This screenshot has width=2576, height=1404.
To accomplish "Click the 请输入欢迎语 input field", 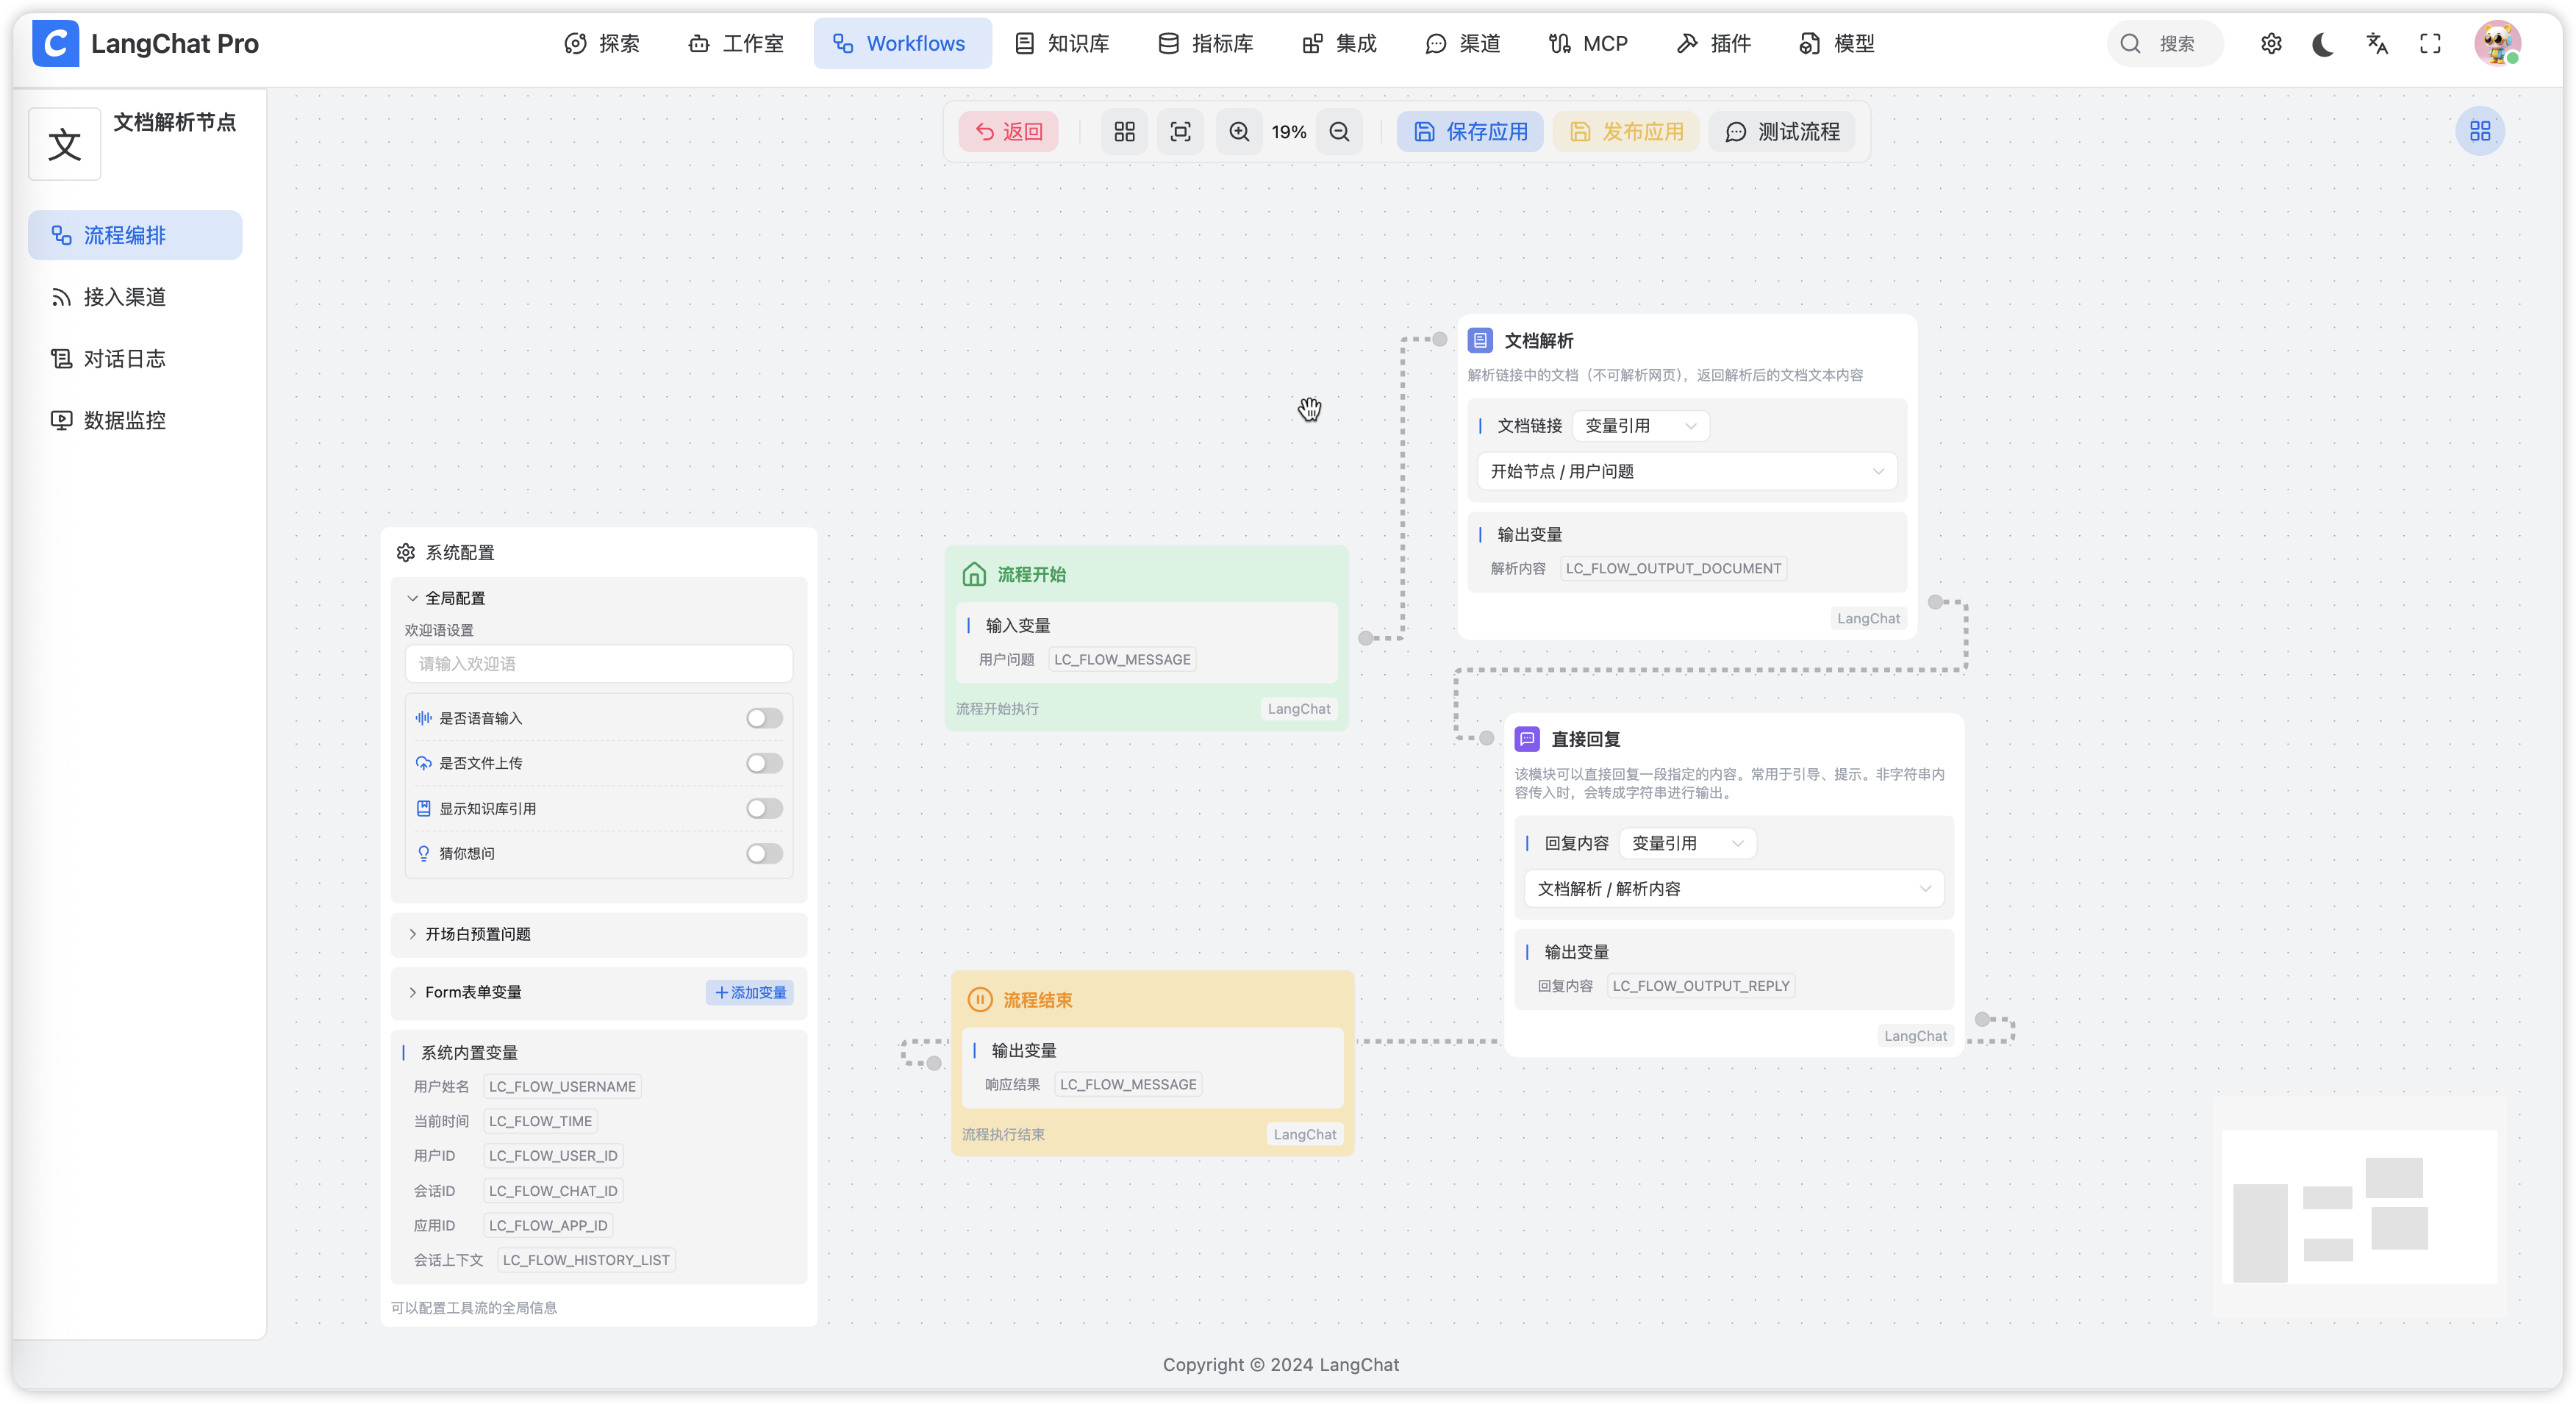I will coord(598,664).
